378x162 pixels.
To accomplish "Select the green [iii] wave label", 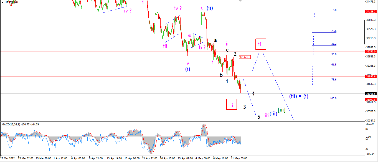I will 281,110.
